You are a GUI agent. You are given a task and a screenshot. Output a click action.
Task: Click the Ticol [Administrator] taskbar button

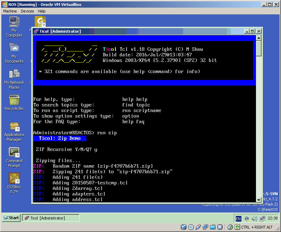pyautogui.click(x=51, y=218)
